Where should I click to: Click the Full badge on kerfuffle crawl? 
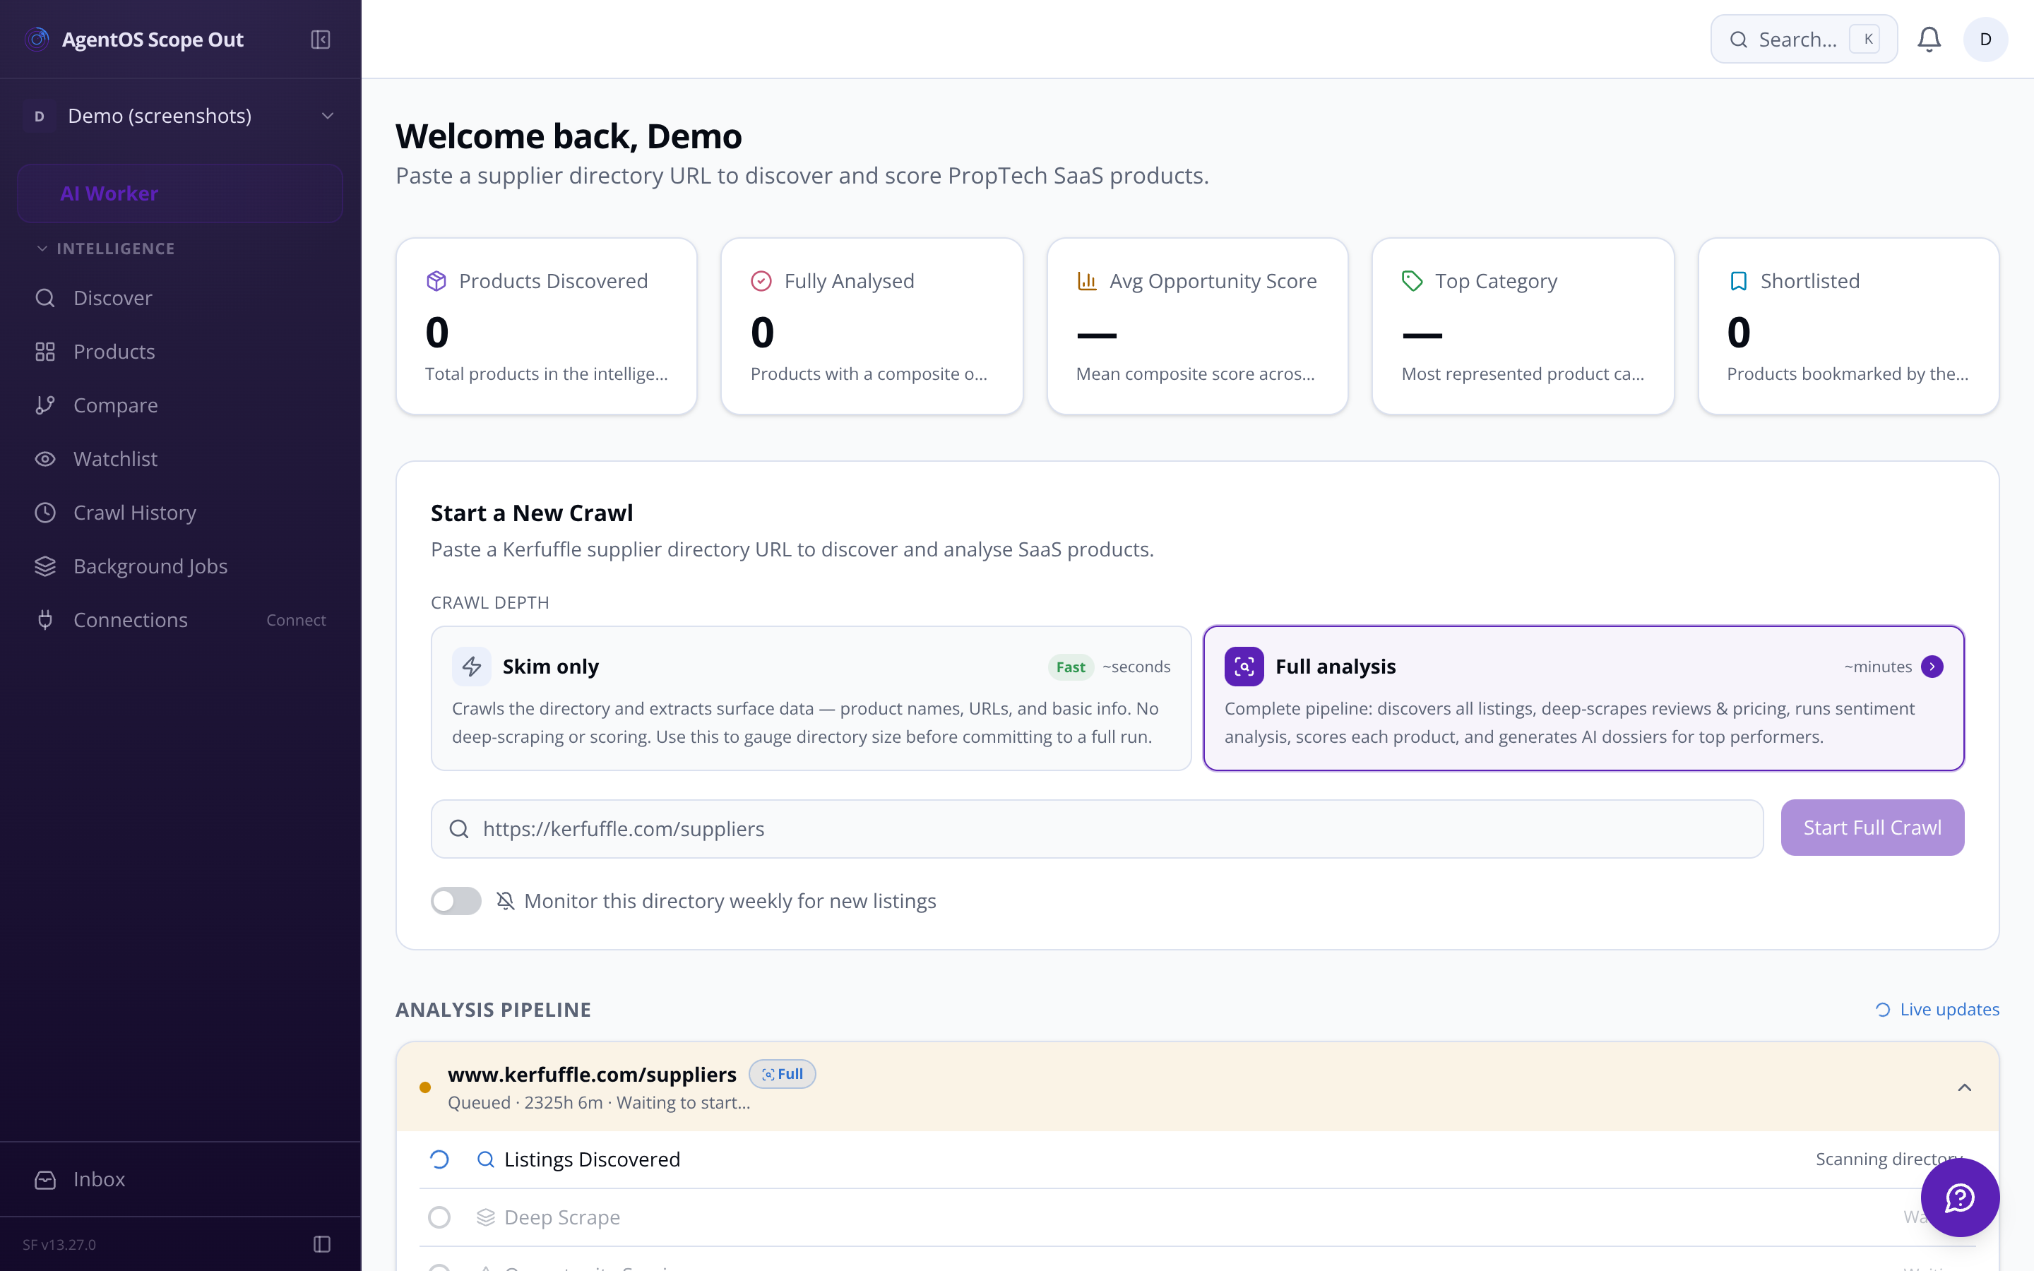click(x=782, y=1074)
